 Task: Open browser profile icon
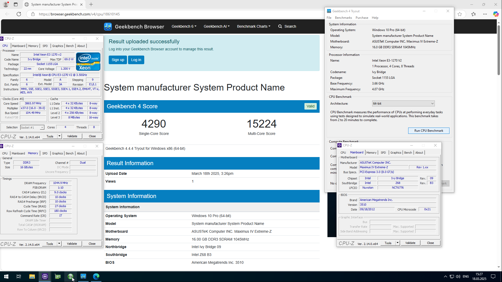point(5,4)
